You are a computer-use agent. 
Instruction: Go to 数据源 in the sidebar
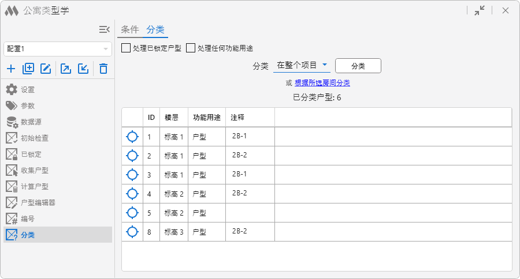coord(31,122)
